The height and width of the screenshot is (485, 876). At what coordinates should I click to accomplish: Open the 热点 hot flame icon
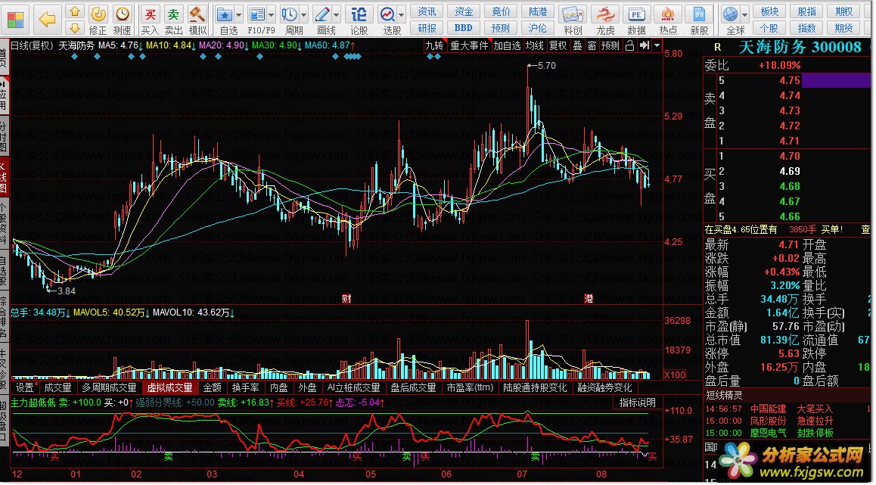pos(668,14)
